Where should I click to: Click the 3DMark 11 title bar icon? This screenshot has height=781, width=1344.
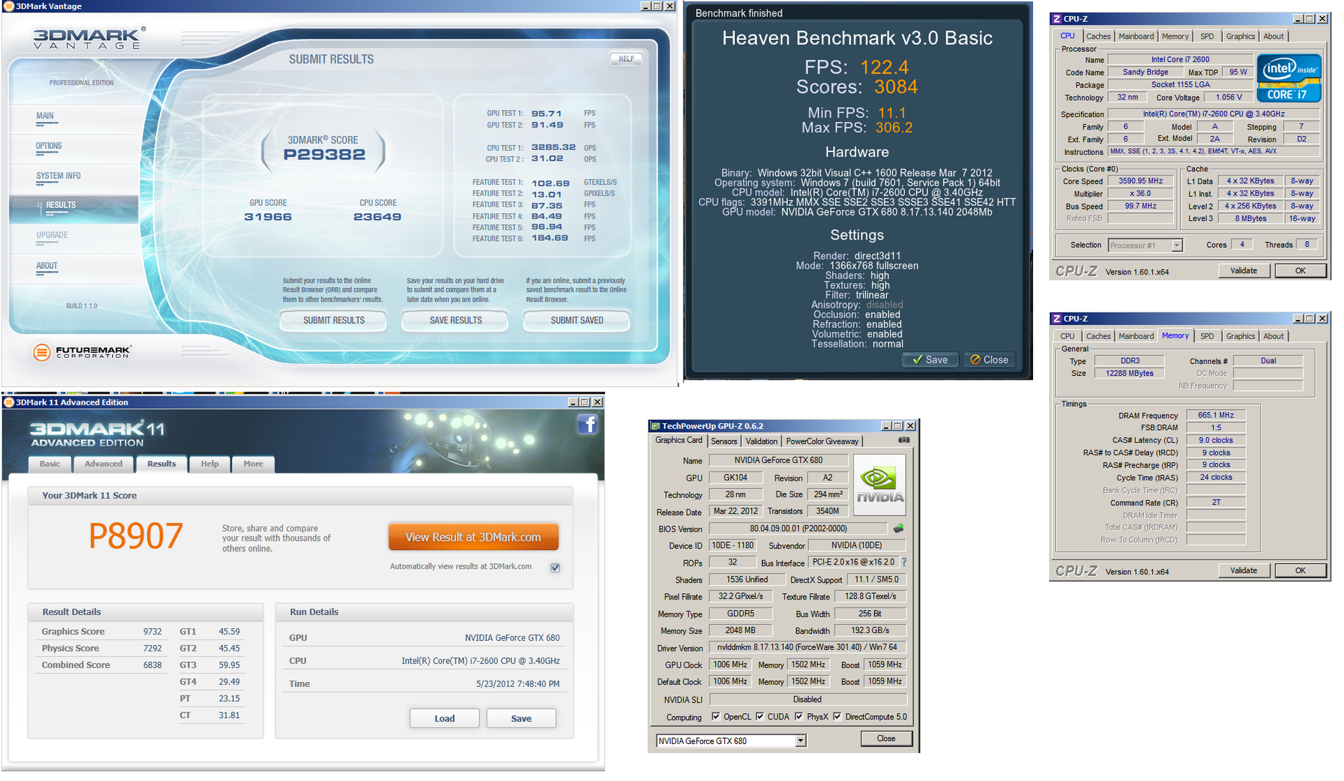(8, 403)
